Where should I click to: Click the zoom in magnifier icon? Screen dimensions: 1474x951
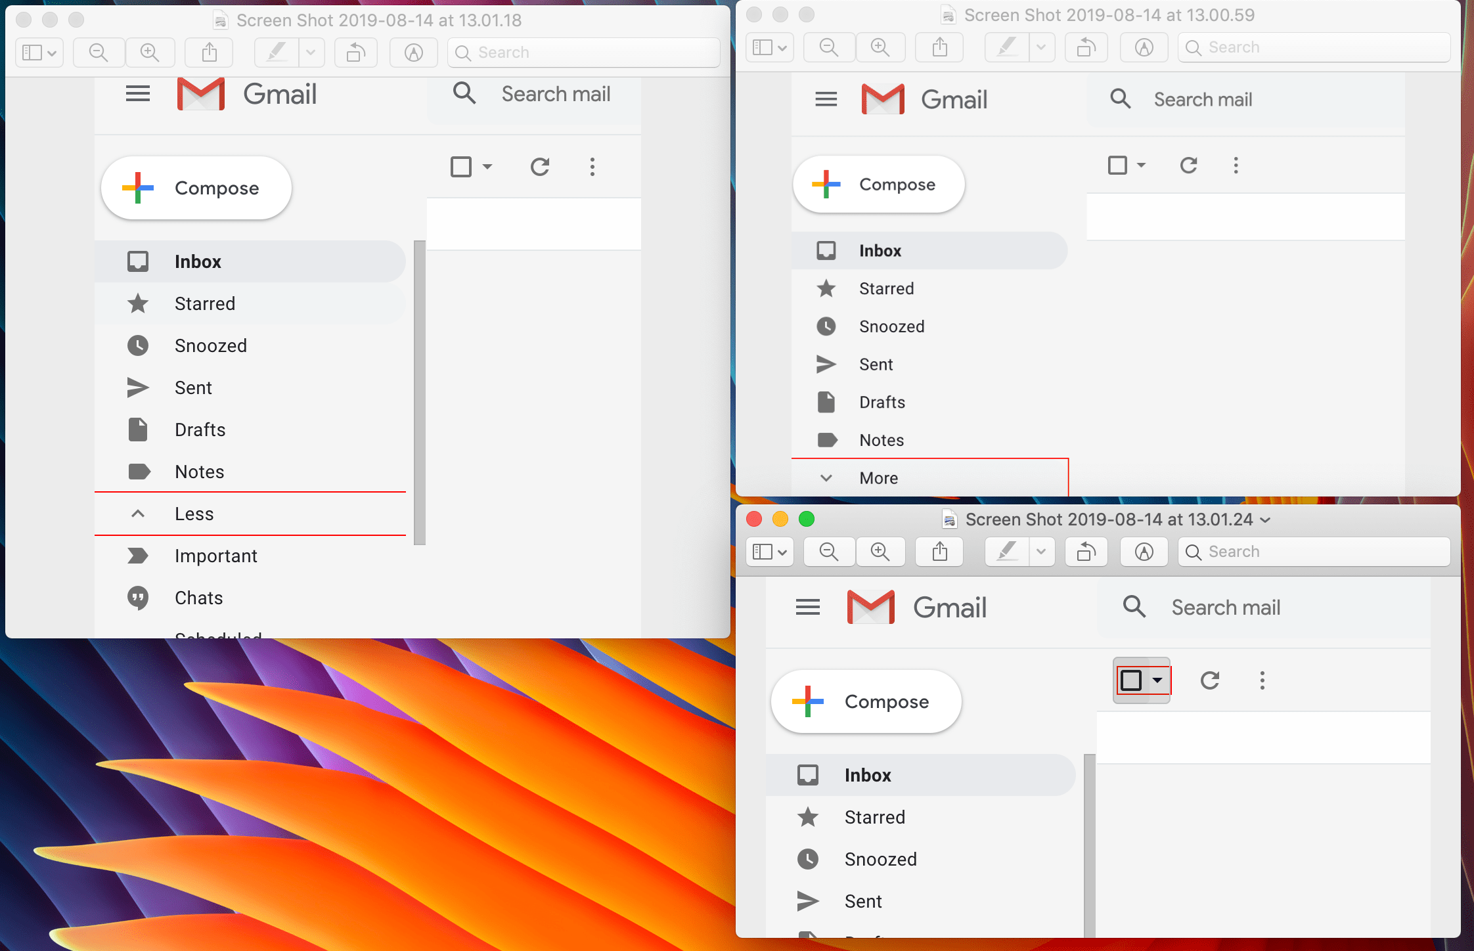[150, 53]
